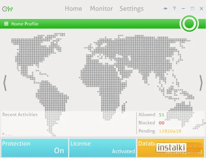The height and width of the screenshot is (158, 206).
Task: Toggle the green protection power button
Action: point(189,24)
